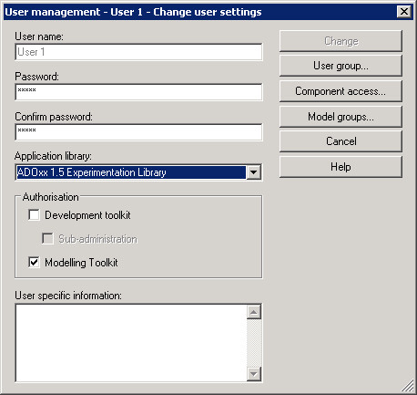Enable the Development toolkit checkbox
The width and height of the screenshot is (417, 395).
point(34,214)
